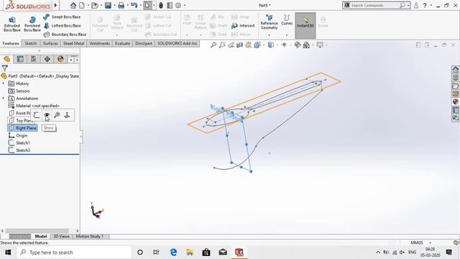Open Reference Geometry tool

click(269, 22)
